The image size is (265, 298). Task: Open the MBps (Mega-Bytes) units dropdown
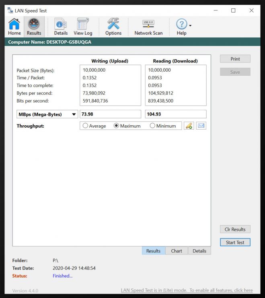pos(47,114)
